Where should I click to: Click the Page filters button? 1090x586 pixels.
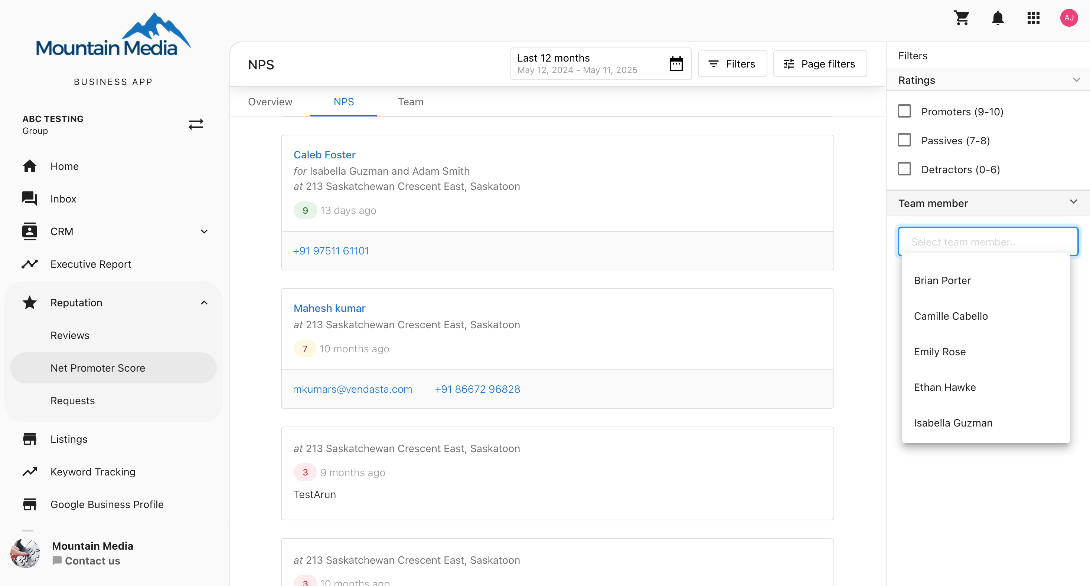point(820,64)
